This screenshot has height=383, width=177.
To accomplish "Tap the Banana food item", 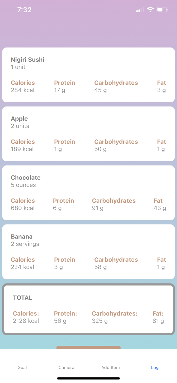I will (x=88, y=252).
